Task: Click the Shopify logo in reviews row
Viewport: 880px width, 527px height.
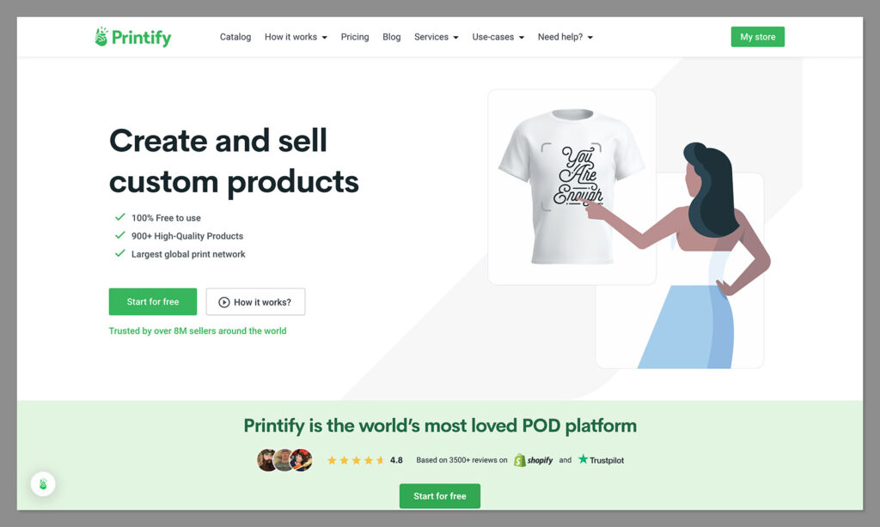Action: point(533,460)
